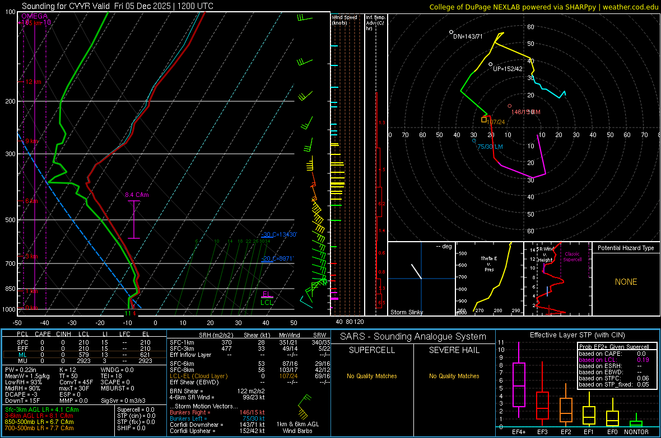Click the orange 107/24 square marker
The image size is (661, 438).
click(x=484, y=120)
